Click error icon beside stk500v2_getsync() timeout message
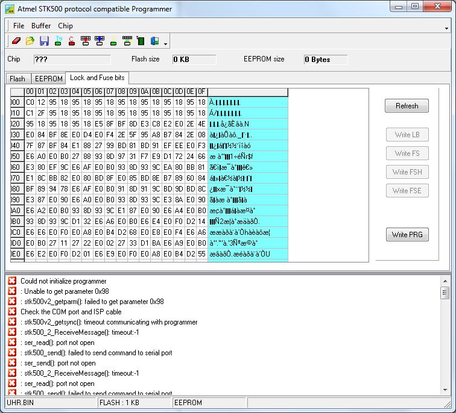Viewport: 456px width, 413px height. click(x=12, y=321)
